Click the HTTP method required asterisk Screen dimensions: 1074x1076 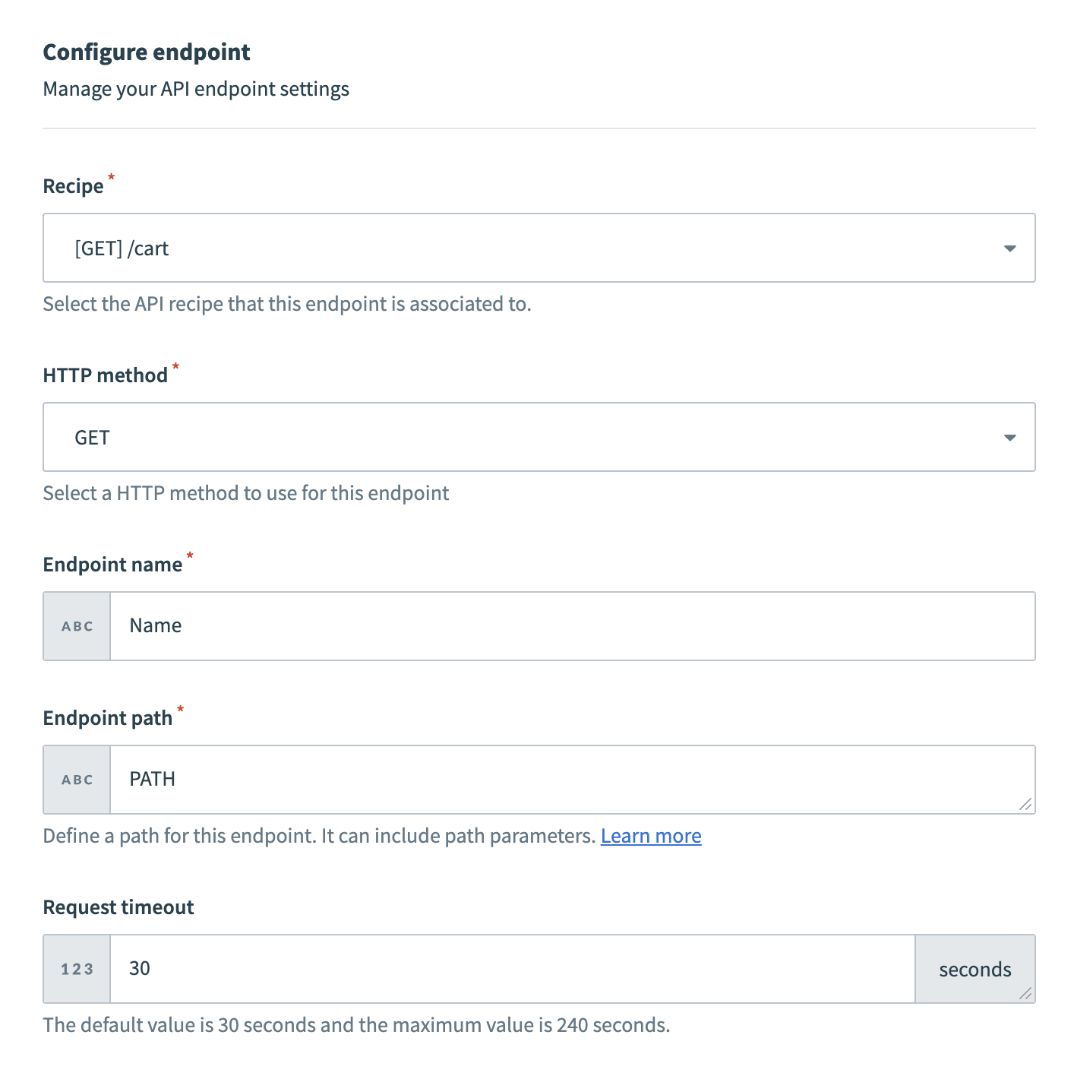pyautogui.click(x=175, y=367)
